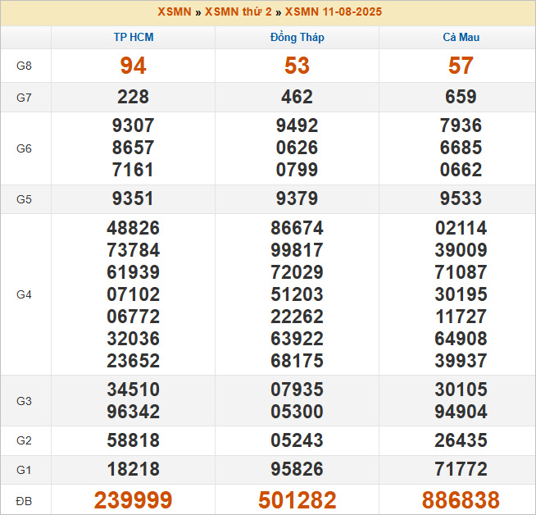Open the first XSMN link in the header
The width and height of the screenshot is (536, 515).
tap(174, 12)
